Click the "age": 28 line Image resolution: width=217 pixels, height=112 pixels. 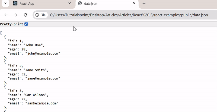(x=17, y=49)
